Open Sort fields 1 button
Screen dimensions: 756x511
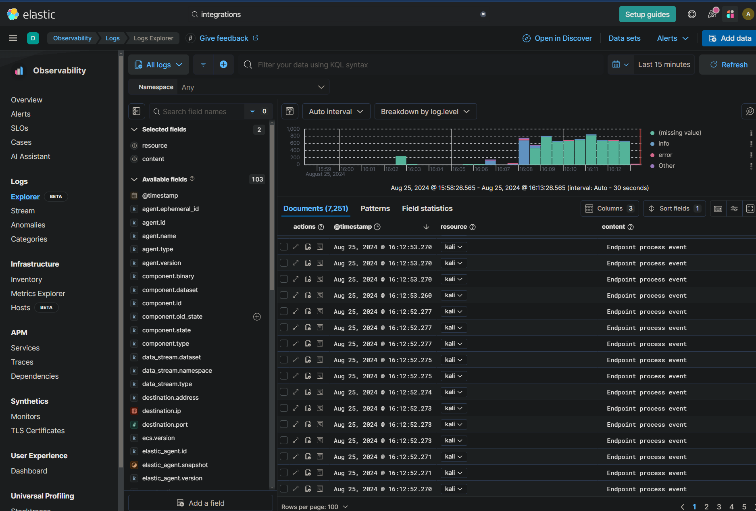(675, 209)
